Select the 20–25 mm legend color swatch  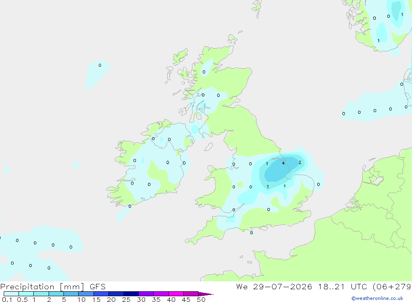click(116, 294)
